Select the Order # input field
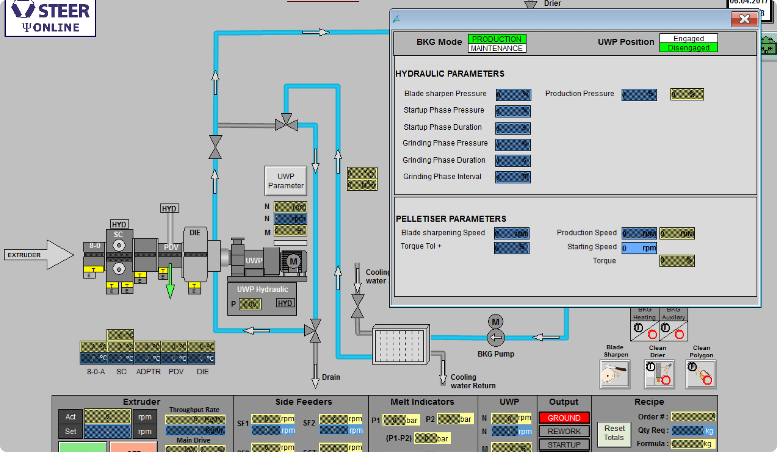777x452 pixels. tap(693, 416)
